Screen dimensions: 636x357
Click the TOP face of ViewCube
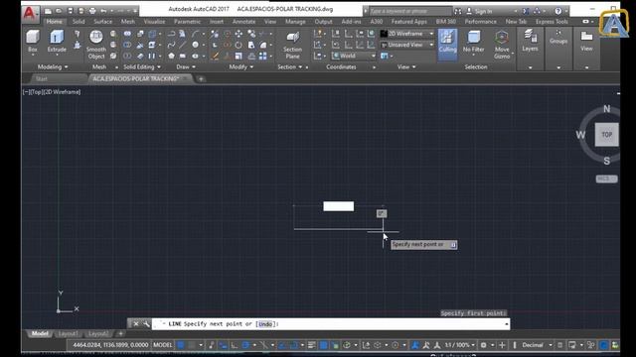click(x=606, y=135)
